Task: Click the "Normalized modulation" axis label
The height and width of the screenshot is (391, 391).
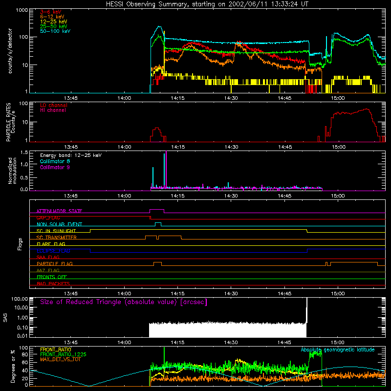Action: point(12,171)
